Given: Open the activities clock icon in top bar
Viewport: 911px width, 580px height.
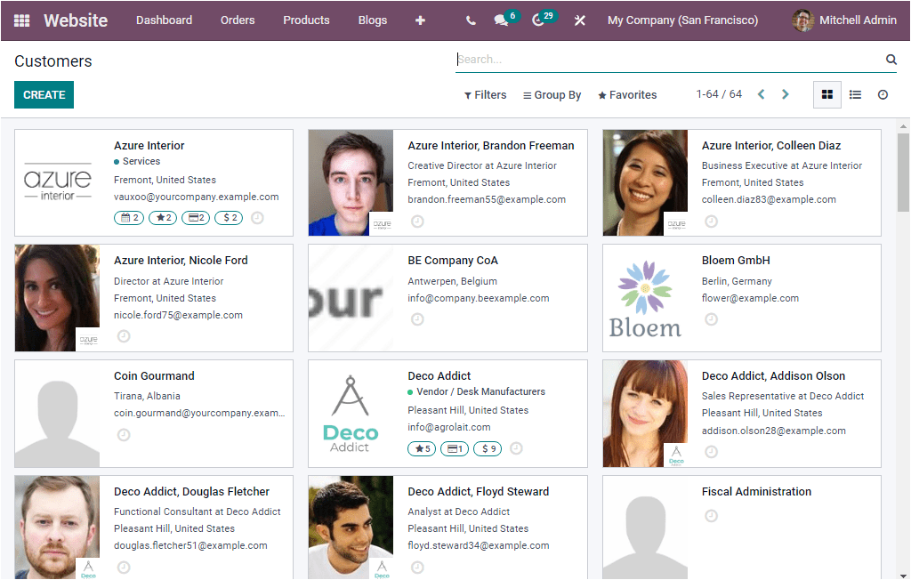Looking at the screenshot, I should (538, 20).
